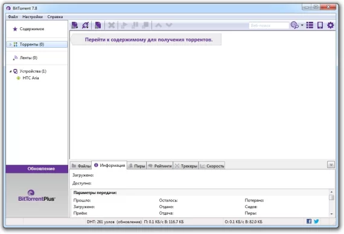Screen dimensions: 344x234
Task: Click the Потеряно label
Action: point(254,200)
